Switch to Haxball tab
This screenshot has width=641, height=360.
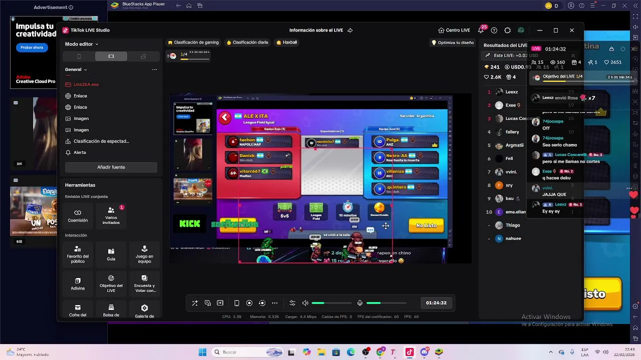point(286,42)
